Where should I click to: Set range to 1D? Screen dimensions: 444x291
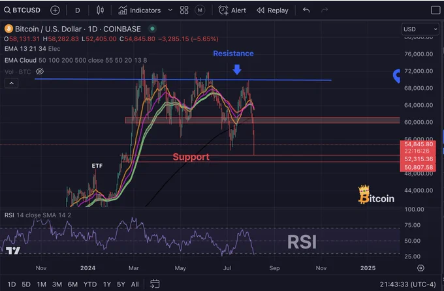(x=11, y=284)
